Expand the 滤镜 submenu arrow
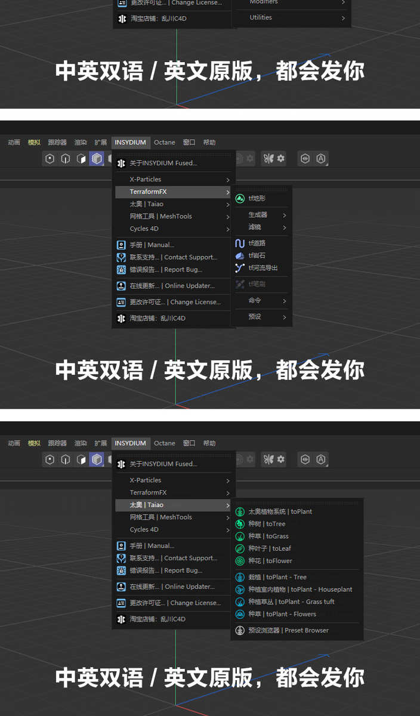The width and height of the screenshot is (420, 716). click(x=285, y=227)
